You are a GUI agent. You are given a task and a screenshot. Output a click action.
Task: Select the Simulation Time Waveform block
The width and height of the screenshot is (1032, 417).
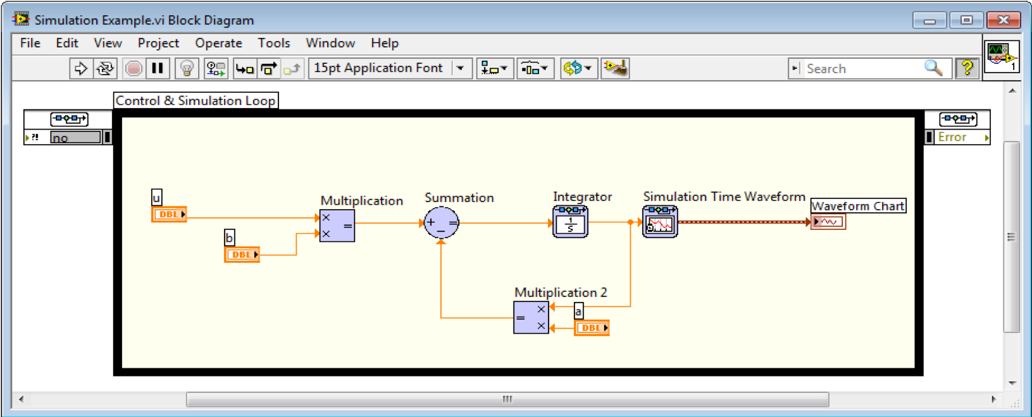660,222
